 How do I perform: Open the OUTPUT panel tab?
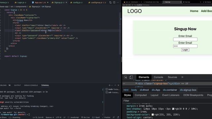pyautogui.click(x=18, y=85)
